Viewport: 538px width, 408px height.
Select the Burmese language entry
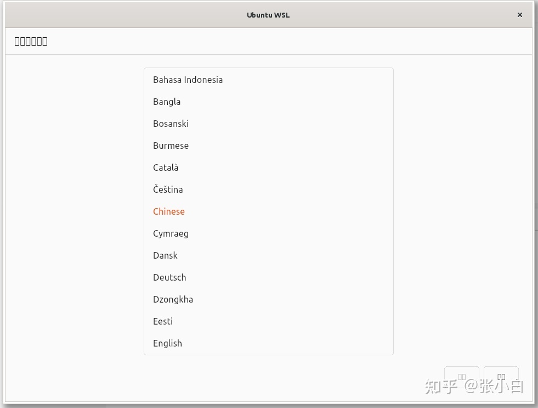click(268, 146)
